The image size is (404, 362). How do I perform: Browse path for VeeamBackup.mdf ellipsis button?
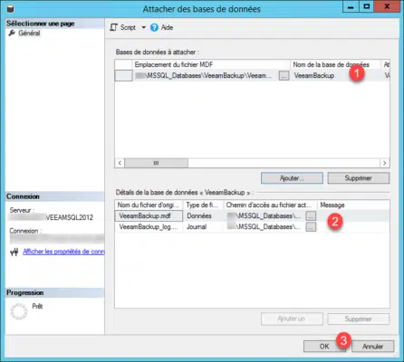(311, 216)
